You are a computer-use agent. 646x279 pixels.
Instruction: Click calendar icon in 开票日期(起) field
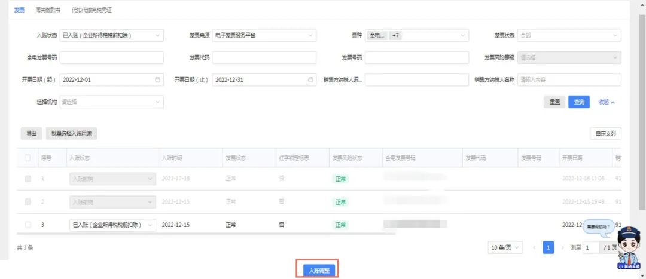pos(158,80)
